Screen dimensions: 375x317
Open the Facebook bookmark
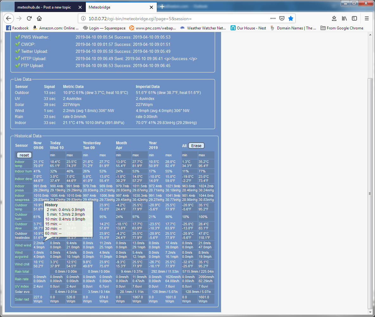tap(17, 28)
